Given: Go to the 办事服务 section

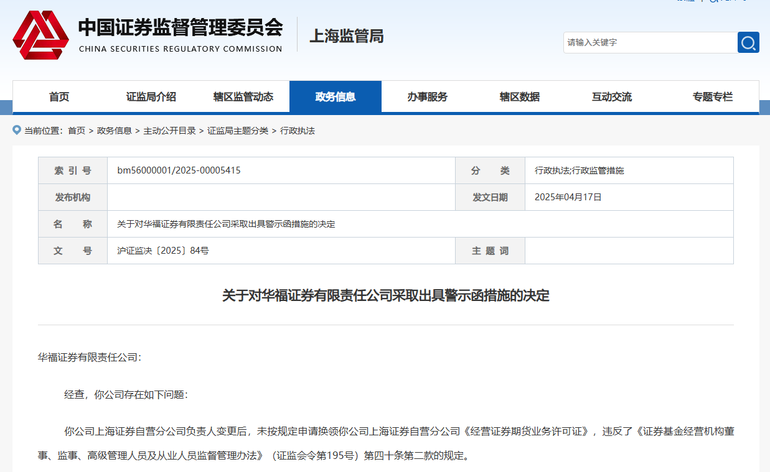Looking at the screenshot, I should point(428,97).
